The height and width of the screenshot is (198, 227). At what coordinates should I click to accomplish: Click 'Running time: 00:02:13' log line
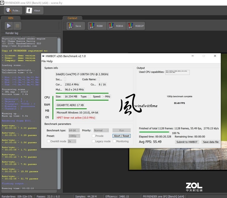click(18, 188)
